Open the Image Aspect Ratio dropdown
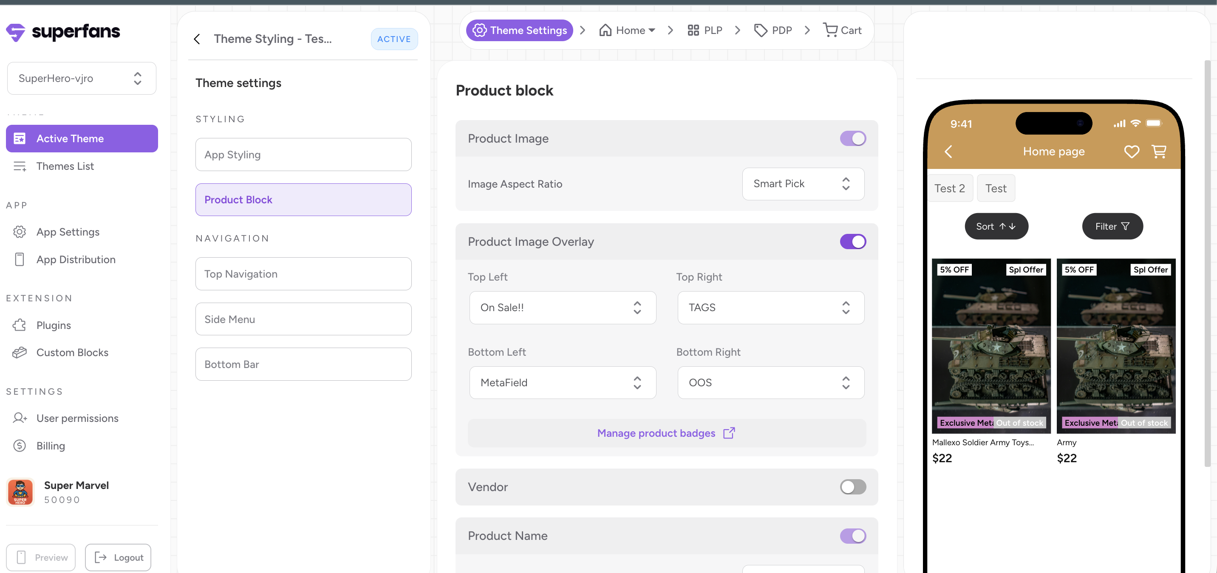The height and width of the screenshot is (573, 1217). pyautogui.click(x=803, y=184)
